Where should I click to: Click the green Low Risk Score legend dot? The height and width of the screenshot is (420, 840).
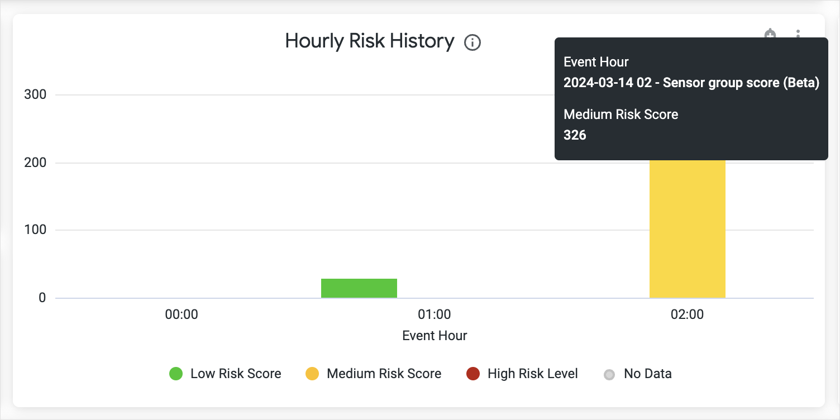pos(176,374)
